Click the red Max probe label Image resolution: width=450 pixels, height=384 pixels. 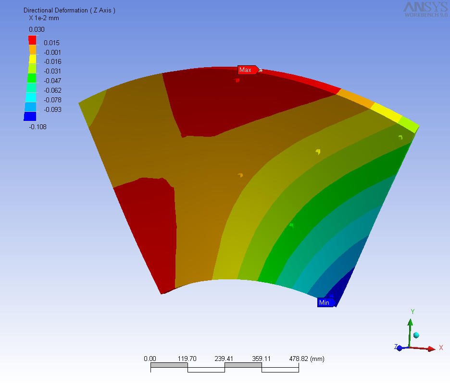(x=248, y=70)
